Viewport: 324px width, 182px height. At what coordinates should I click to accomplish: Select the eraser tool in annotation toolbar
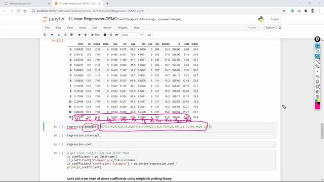click(x=317, y=66)
